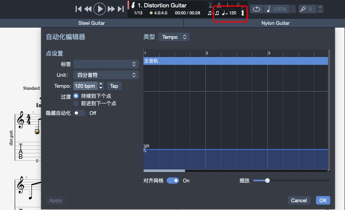The width and height of the screenshot is (345, 210).
Task: Click the tuning fork tone shift icon
Action: tap(303, 9)
